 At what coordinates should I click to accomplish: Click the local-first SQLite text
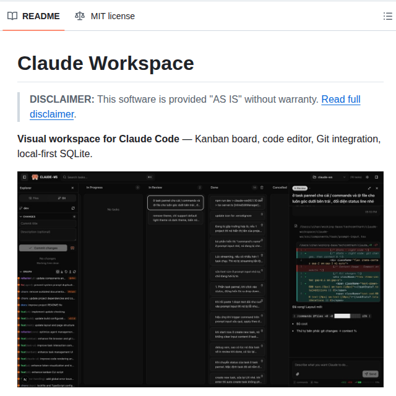54,154
